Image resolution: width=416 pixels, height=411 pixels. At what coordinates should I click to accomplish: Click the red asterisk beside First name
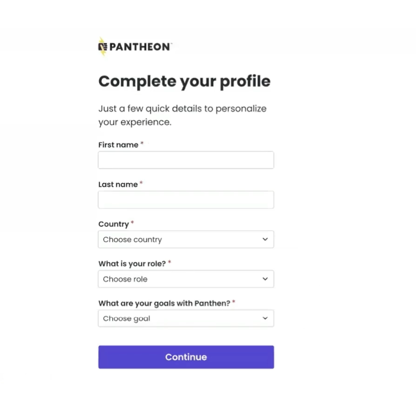pos(142,144)
